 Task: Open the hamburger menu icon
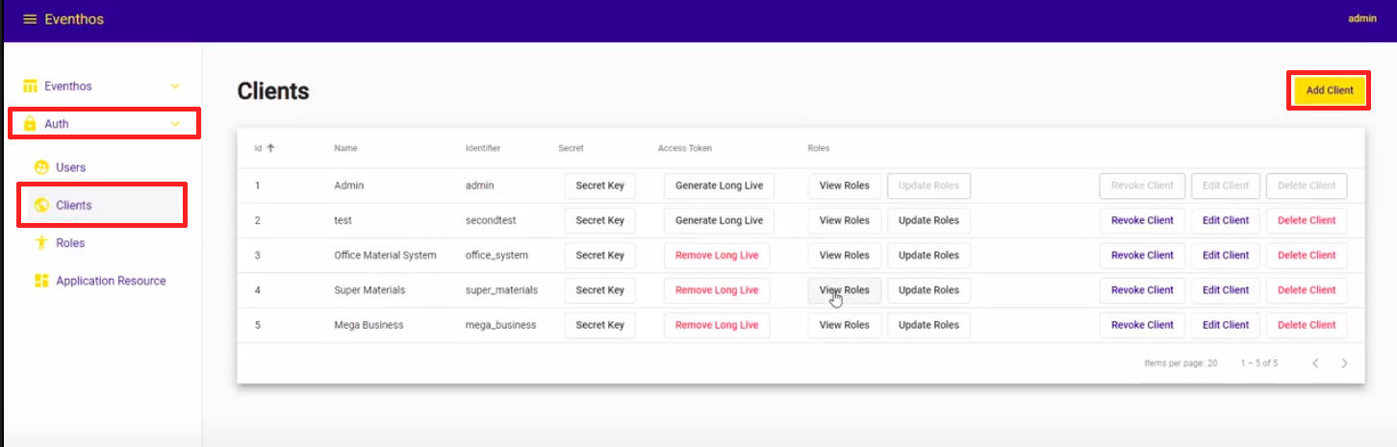(x=30, y=19)
